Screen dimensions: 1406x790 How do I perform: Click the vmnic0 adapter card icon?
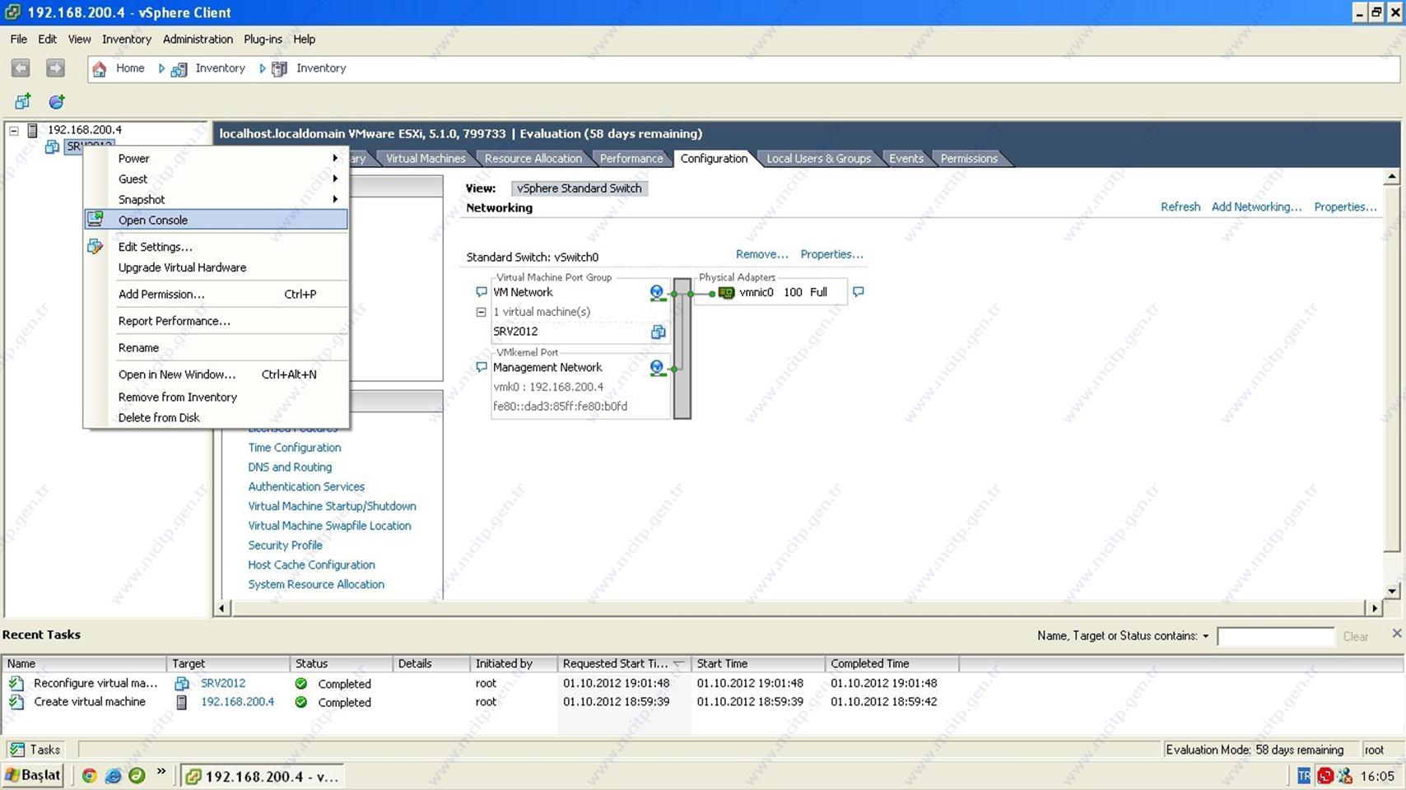(726, 292)
